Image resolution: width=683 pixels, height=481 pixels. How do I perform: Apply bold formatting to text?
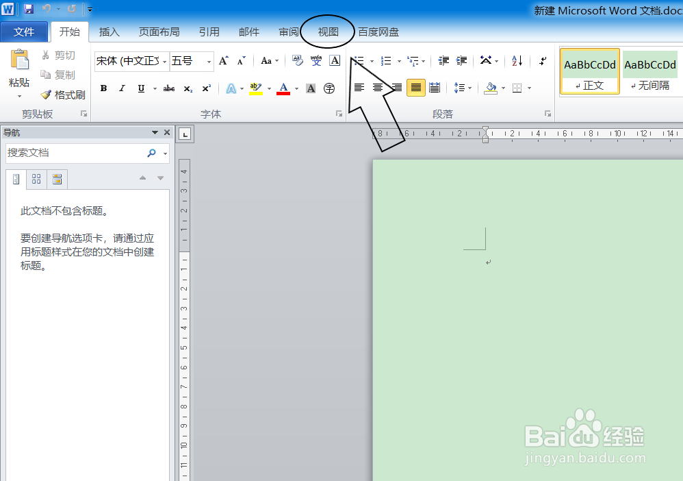pyautogui.click(x=103, y=88)
